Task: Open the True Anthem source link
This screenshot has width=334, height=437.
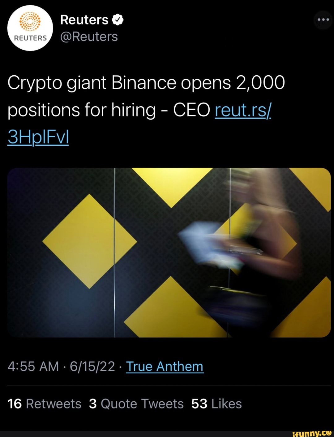Action: coord(164,366)
